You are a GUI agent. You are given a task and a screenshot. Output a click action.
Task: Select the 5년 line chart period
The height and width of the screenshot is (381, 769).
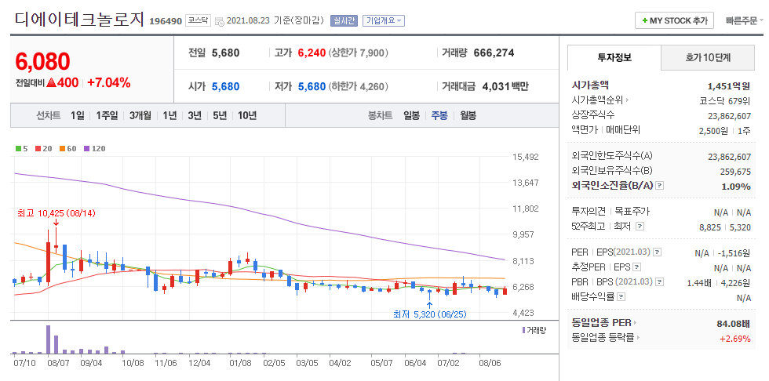pyautogui.click(x=220, y=115)
